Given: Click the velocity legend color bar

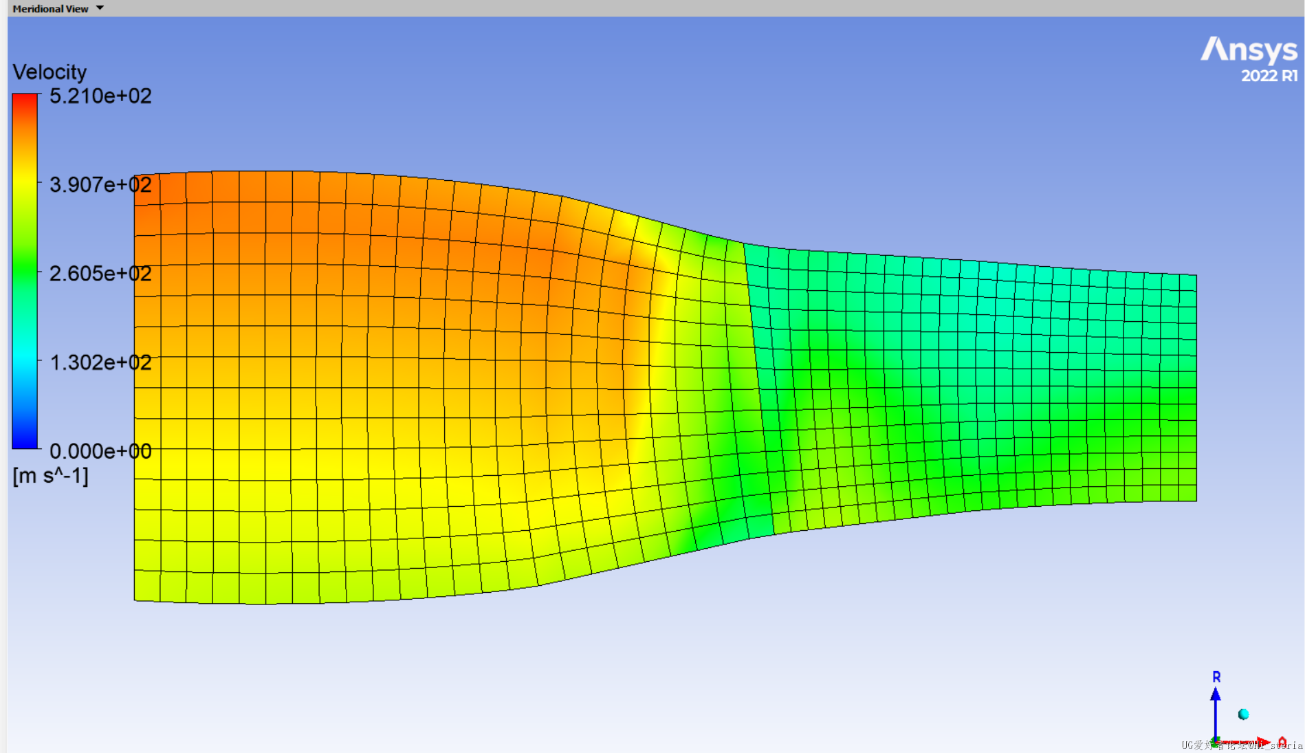Looking at the screenshot, I should coord(25,272).
